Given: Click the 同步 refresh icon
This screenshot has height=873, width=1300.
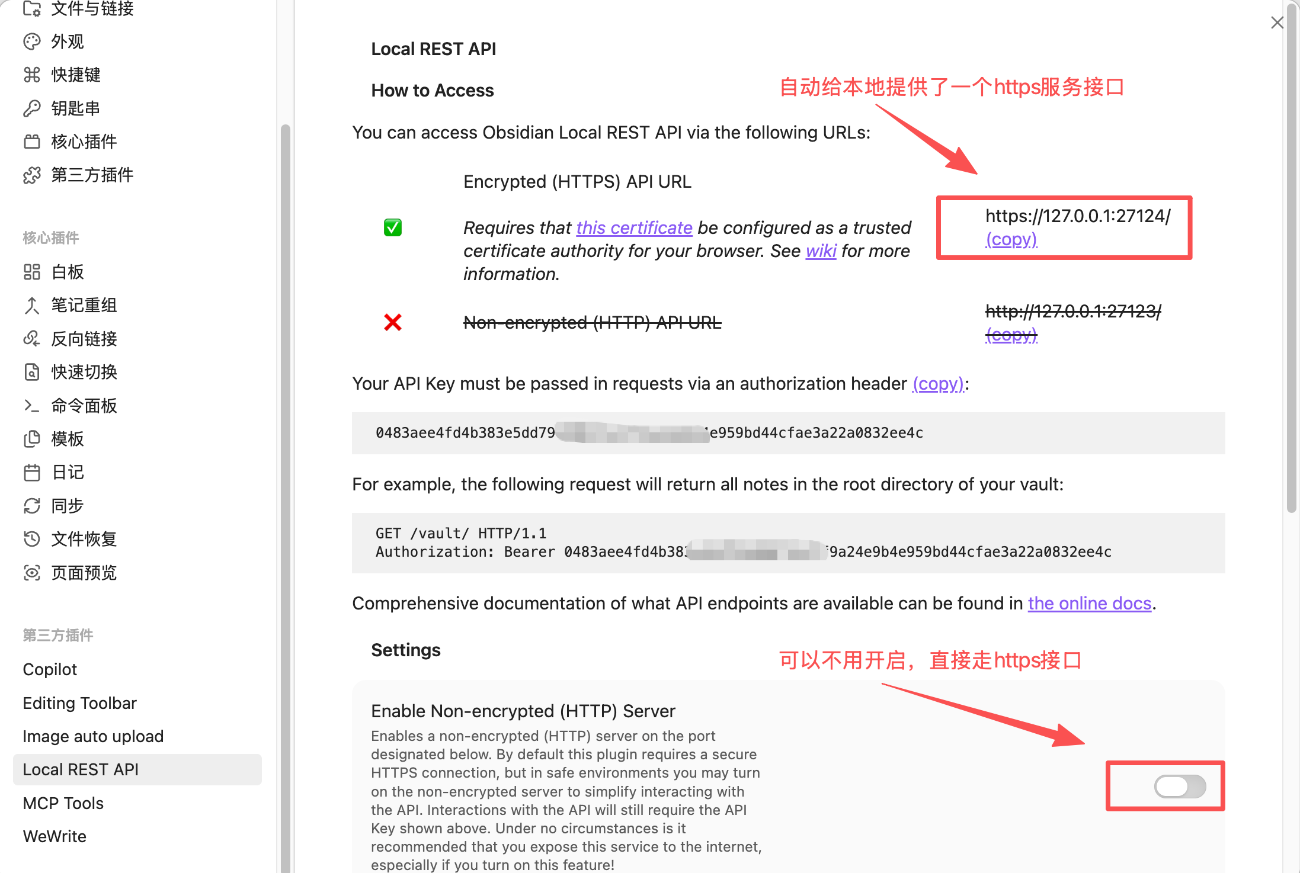Looking at the screenshot, I should [32, 506].
